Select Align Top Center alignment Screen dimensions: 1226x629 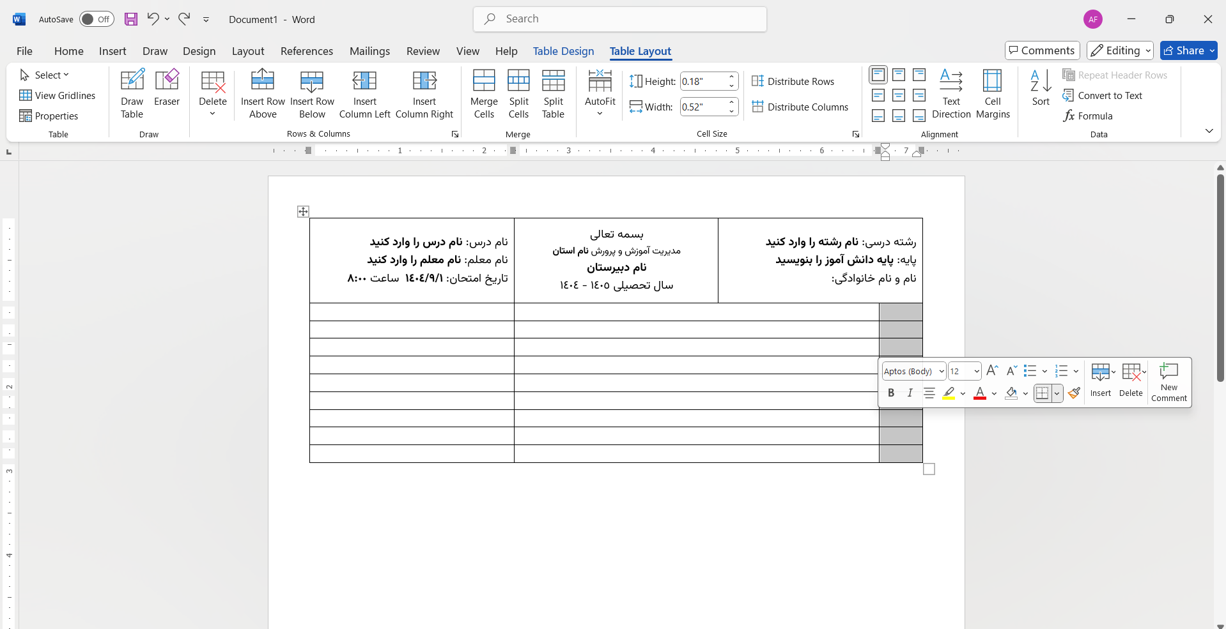point(899,75)
